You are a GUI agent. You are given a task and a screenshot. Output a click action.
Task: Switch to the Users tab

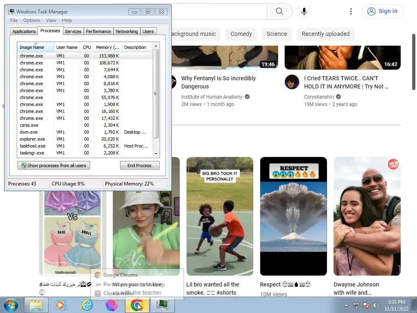(148, 31)
